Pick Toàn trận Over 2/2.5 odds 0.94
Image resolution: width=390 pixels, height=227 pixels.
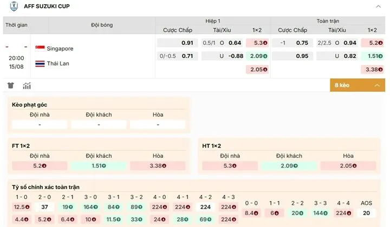point(337,43)
